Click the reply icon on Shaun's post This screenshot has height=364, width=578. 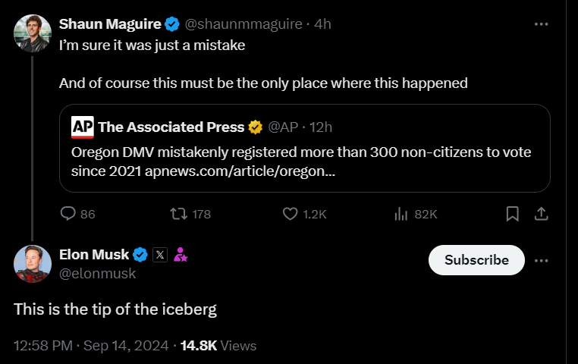pyautogui.click(x=68, y=215)
